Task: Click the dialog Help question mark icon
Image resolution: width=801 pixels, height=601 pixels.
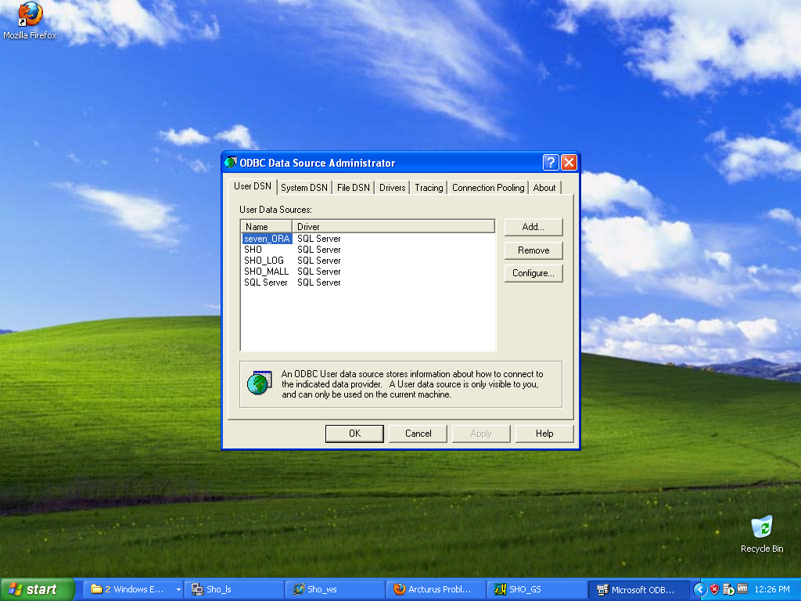Action: coord(551,163)
